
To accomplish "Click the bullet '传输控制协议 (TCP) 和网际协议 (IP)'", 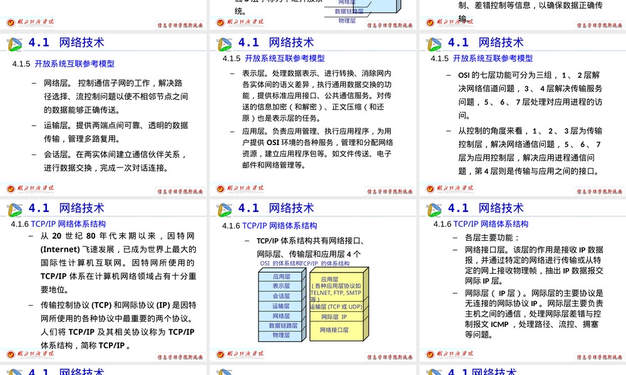I will 118,325.
